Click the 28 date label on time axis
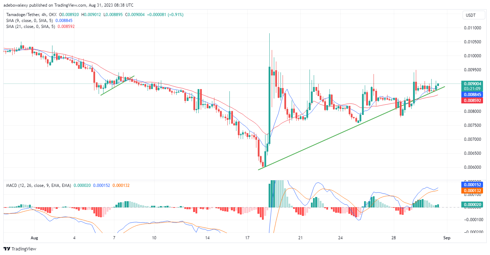Viewport: 490px width, 255px height. pos(394,238)
